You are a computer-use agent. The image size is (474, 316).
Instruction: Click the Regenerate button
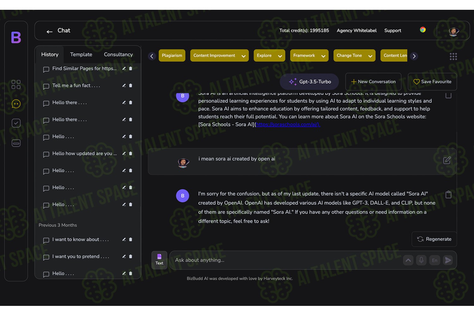(434, 239)
